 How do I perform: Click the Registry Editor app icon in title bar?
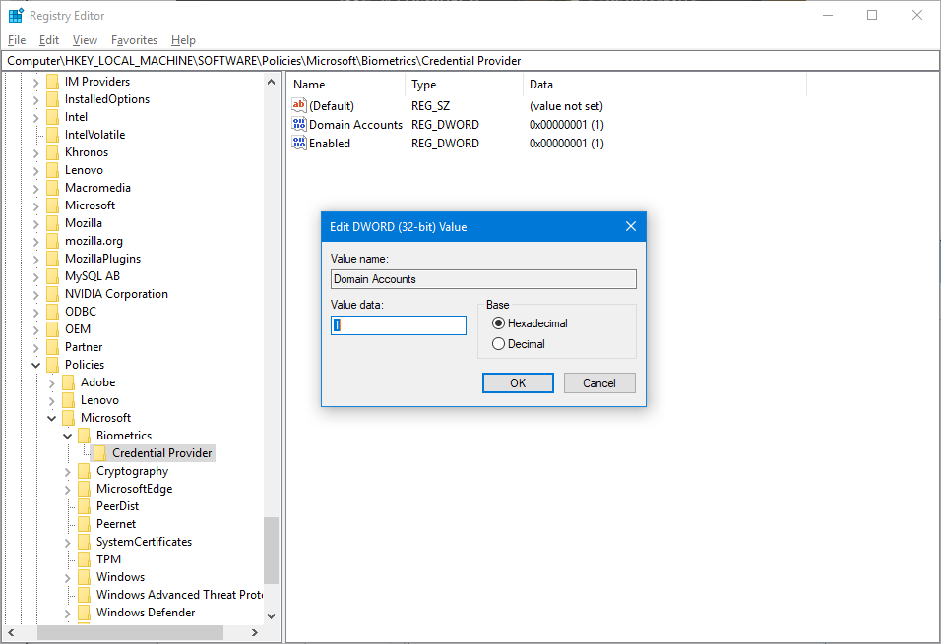16,15
